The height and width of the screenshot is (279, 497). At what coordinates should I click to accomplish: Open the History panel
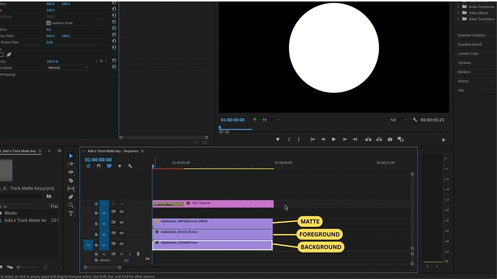click(x=463, y=81)
